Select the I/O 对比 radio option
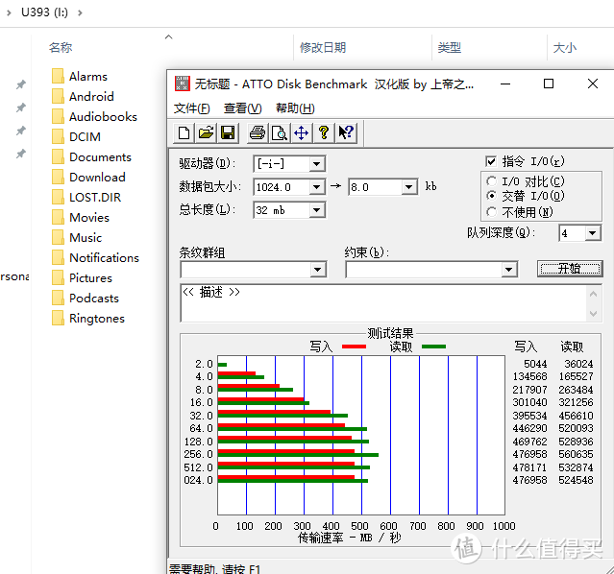This screenshot has width=614, height=574. pos(493,181)
